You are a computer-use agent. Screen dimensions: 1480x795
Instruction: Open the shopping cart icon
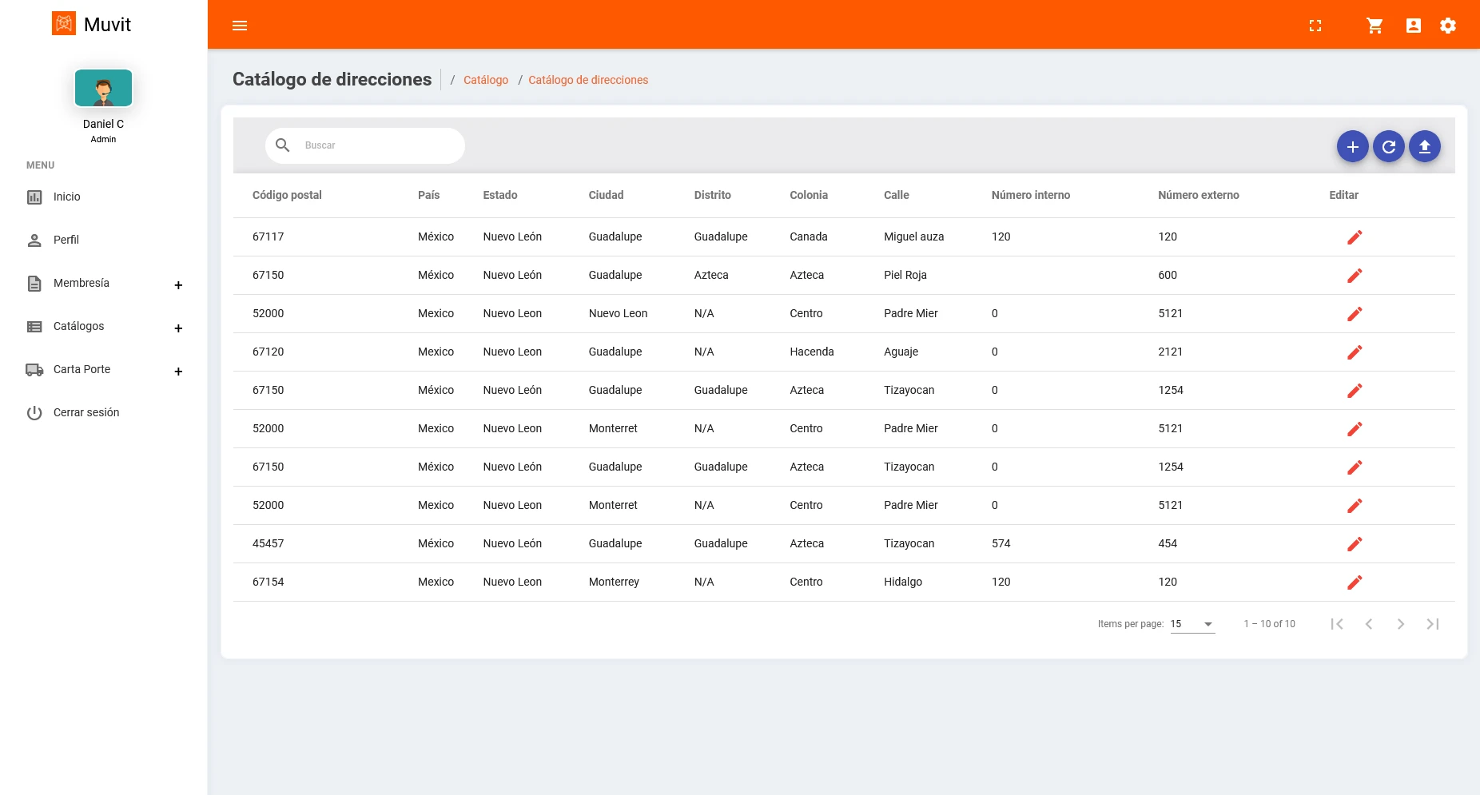(1375, 26)
